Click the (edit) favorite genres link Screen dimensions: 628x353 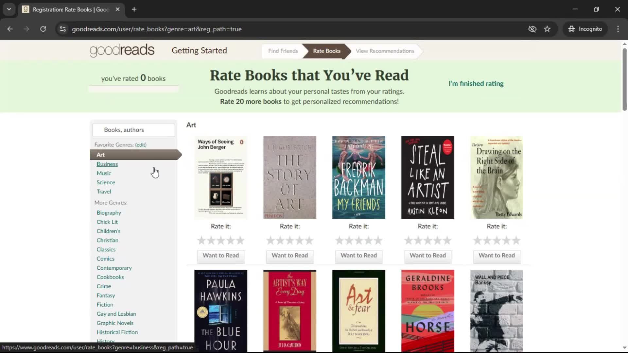coord(141,145)
